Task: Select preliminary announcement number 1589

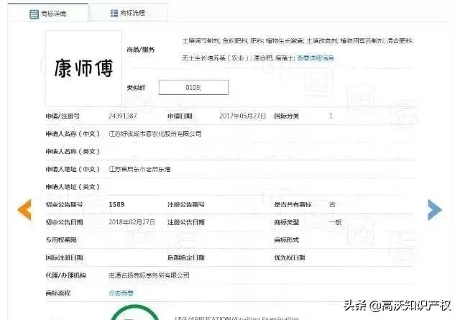Action: pos(116,204)
